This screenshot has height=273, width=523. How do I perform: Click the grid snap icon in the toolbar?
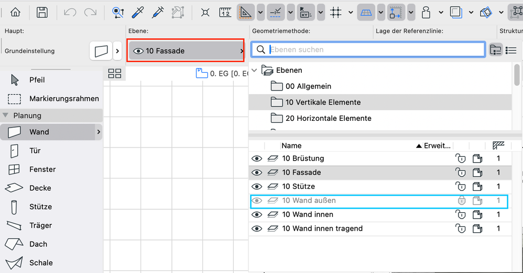pos(336,13)
